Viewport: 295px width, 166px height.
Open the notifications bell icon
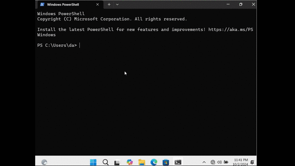252,162
